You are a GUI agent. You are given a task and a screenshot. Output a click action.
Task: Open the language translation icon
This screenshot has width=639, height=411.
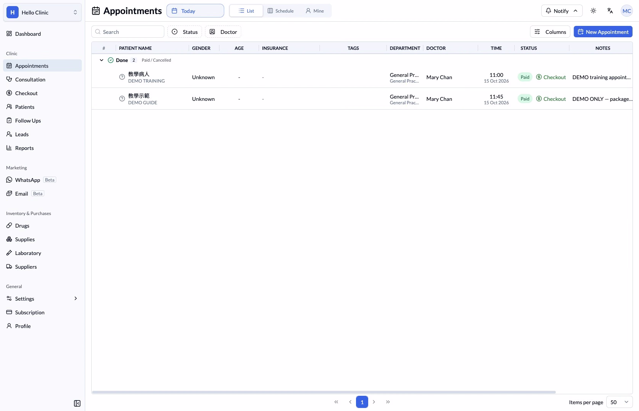tap(610, 11)
